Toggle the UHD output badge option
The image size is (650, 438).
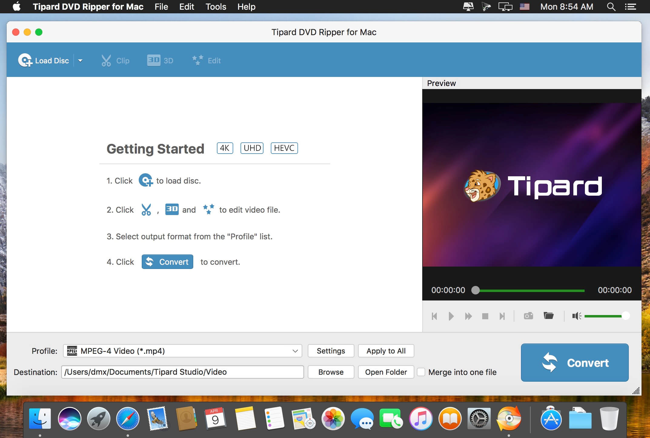pyautogui.click(x=252, y=148)
